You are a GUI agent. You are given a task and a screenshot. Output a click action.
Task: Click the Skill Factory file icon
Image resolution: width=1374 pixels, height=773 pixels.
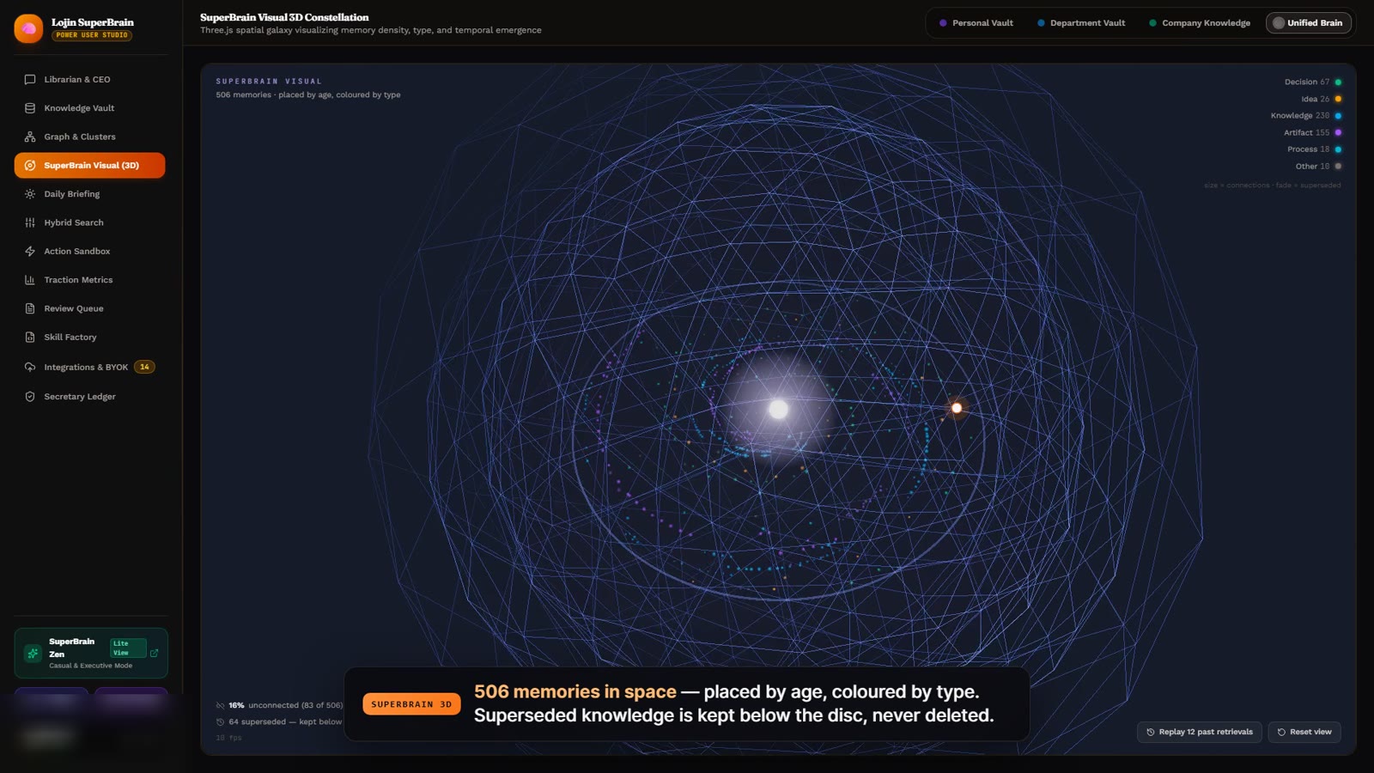click(x=30, y=338)
